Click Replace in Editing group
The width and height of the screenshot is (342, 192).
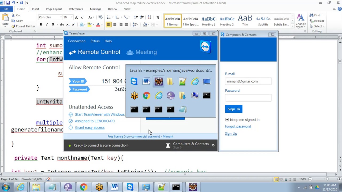(317, 21)
